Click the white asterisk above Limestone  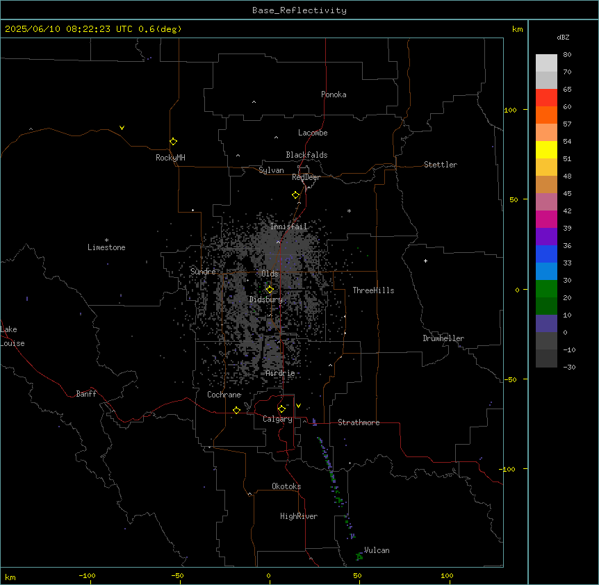(x=106, y=240)
